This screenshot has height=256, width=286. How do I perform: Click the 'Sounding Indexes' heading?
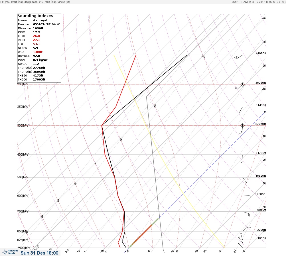[35, 16]
